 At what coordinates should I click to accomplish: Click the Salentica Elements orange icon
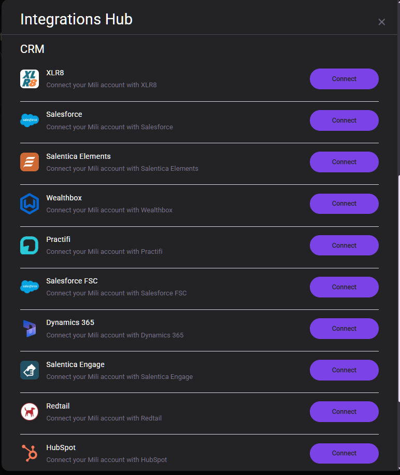point(30,162)
